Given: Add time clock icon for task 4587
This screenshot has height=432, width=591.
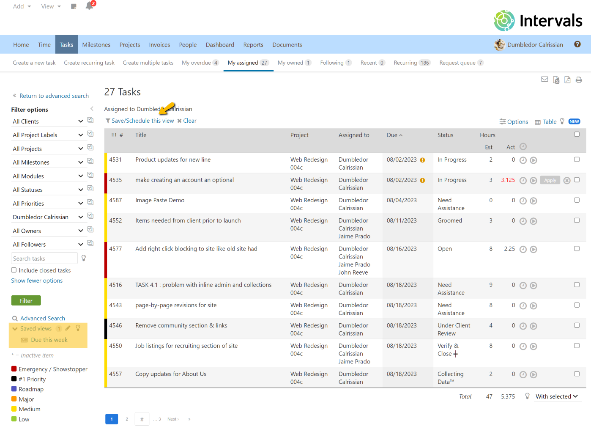Looking at the screenshot, I should [523, 201].
